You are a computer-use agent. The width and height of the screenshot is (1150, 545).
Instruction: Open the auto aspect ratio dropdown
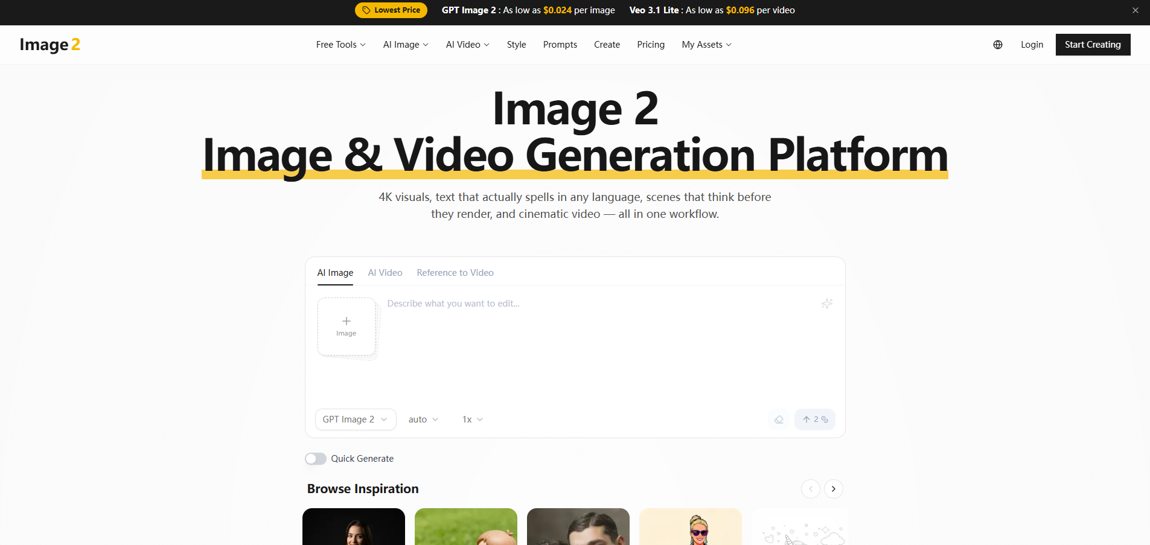click(x=423, y=419)
